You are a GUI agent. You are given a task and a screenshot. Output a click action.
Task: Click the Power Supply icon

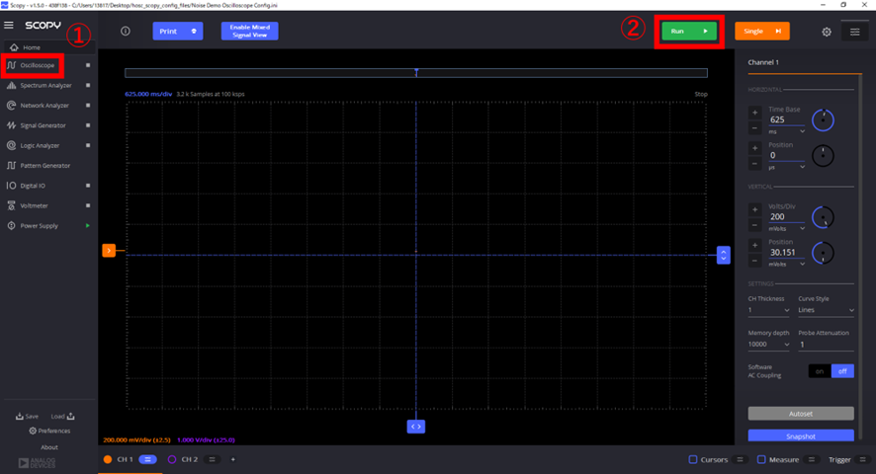[x=11, y=226]
